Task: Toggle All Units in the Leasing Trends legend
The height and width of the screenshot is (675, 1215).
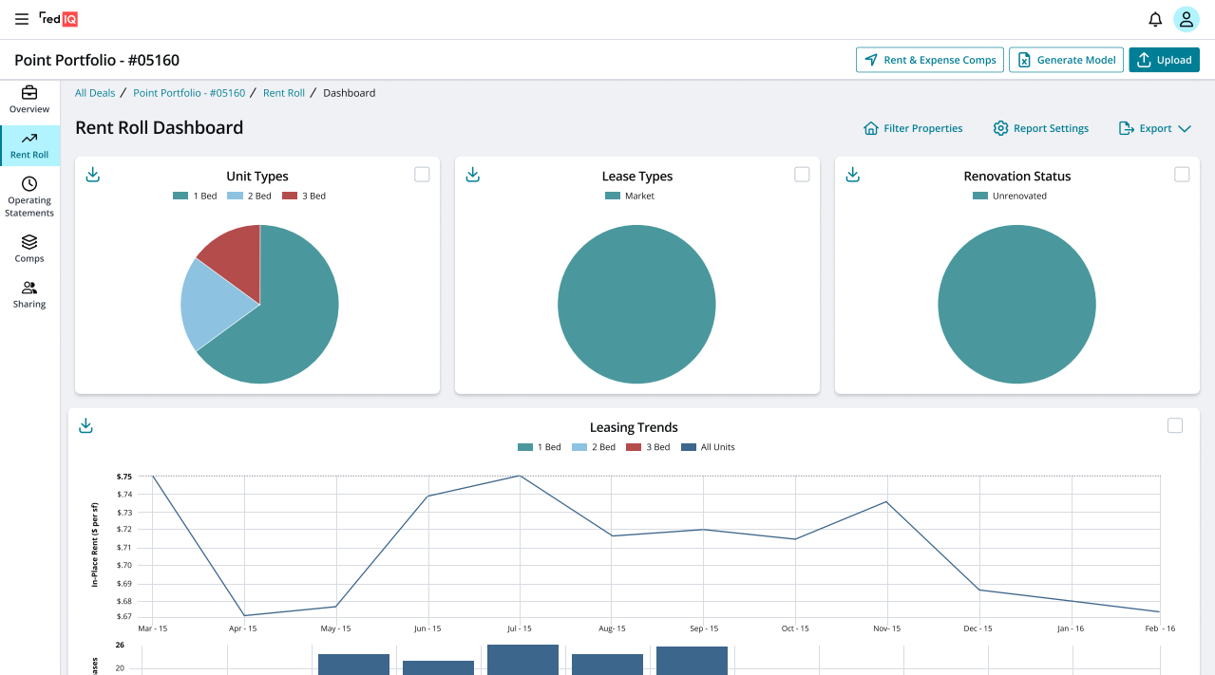Action: (709, 447)
